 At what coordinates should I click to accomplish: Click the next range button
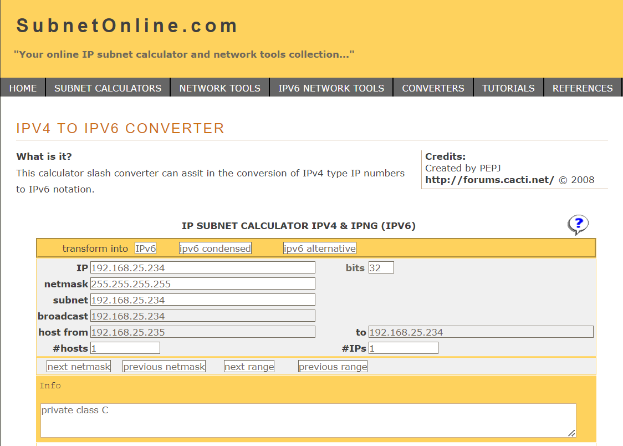[x=249, y=367]
